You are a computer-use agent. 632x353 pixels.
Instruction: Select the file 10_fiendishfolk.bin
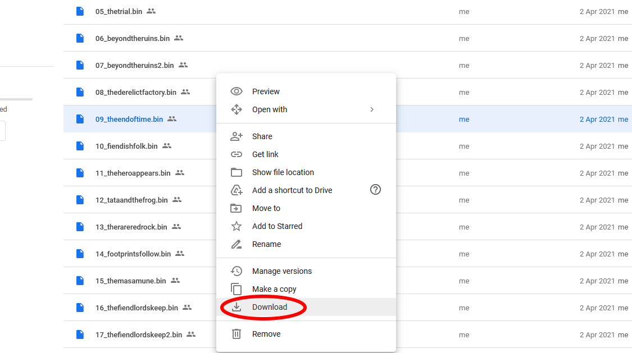126,146
